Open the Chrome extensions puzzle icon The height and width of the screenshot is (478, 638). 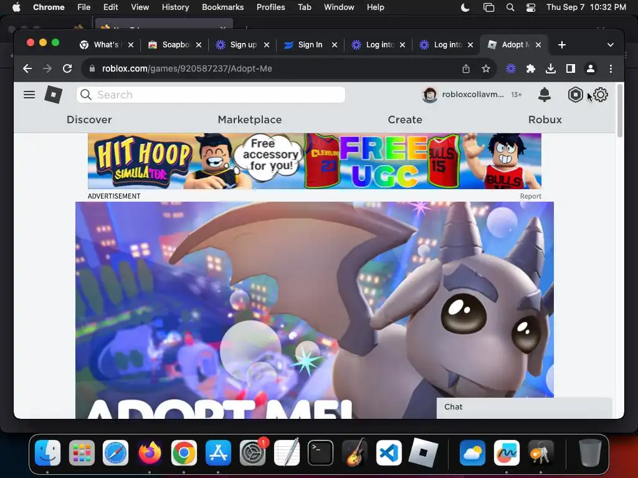531,68
